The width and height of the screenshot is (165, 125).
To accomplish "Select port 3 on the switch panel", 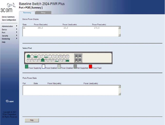I will (x=36, y=56).
